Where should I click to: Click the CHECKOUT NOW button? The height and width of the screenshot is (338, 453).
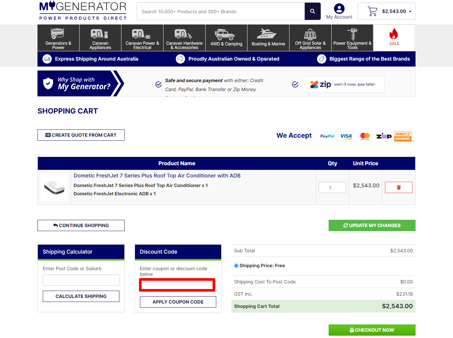tap(372, 330)
